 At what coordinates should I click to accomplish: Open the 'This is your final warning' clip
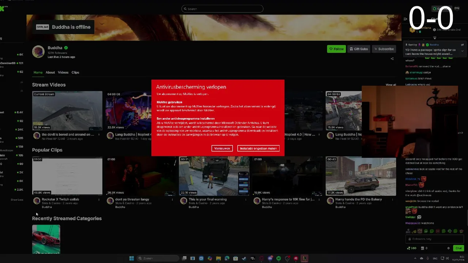[x=214, y=176]
